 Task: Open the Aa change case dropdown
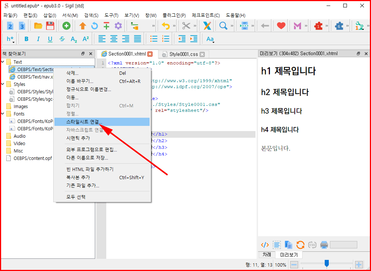[210, 39]
